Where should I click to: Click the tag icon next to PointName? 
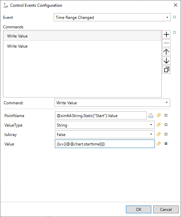[159, 115]
